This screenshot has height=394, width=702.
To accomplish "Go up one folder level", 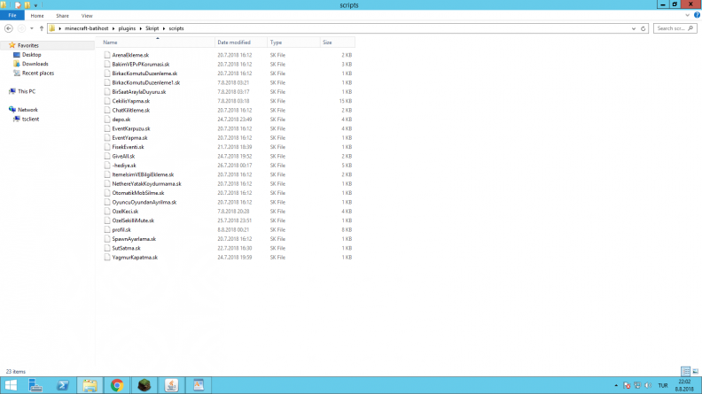I will [42, 28].
